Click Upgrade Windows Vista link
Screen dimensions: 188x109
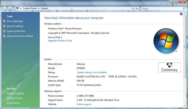pos(60,41)
